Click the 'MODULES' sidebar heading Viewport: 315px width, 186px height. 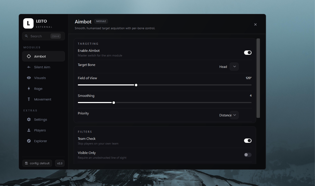32,47
